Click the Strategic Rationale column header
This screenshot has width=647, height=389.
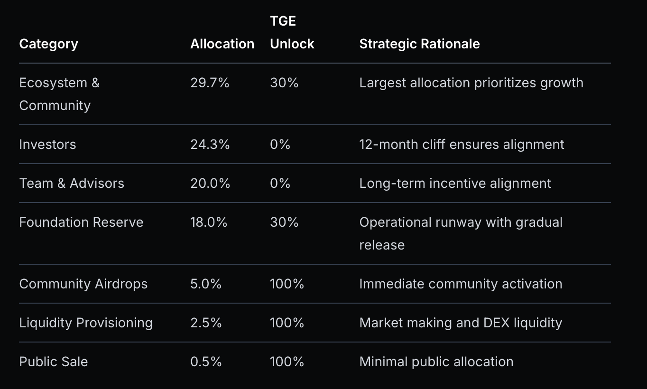tap(419, 44)
